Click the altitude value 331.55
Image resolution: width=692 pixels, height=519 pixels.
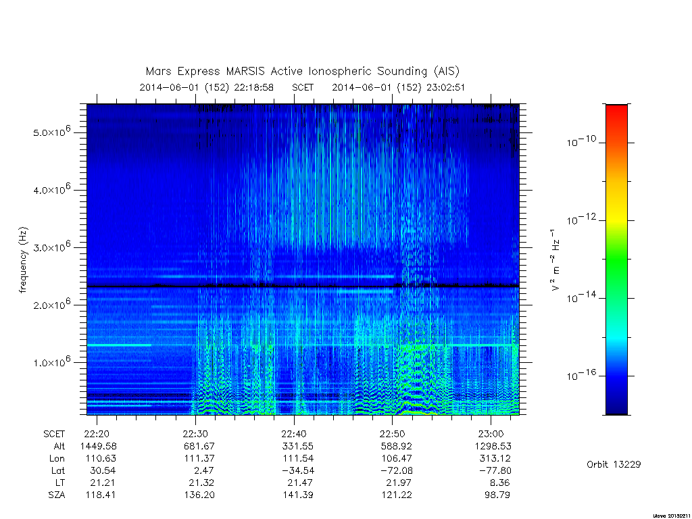(x=297, y=446)
